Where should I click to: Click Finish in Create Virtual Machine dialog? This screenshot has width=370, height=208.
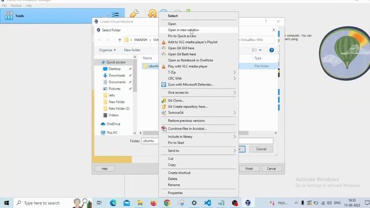tap(249, 169)
